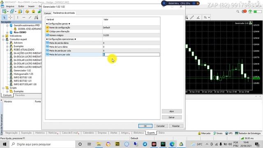263x148 pixels.
Task: Click the Salvar button
Action: (172, 117)
